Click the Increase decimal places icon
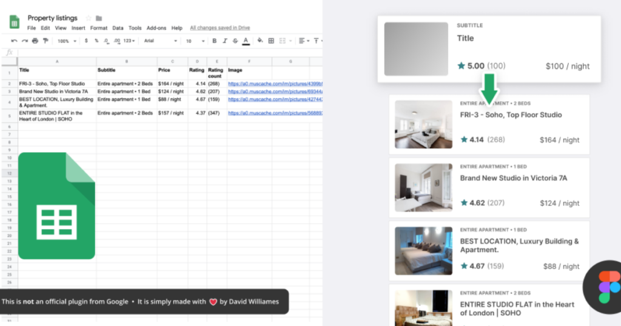The image size is (621, 326). (x=117, y=41)
